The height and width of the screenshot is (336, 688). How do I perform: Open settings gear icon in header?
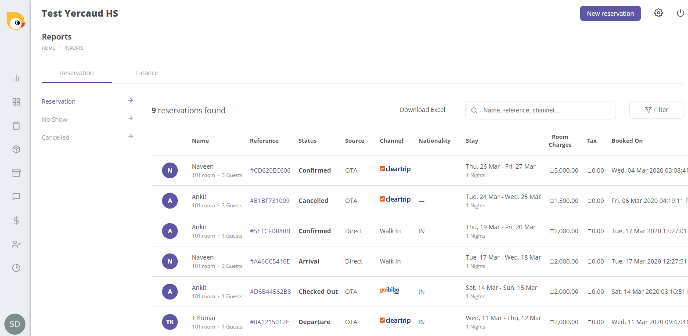658,13
